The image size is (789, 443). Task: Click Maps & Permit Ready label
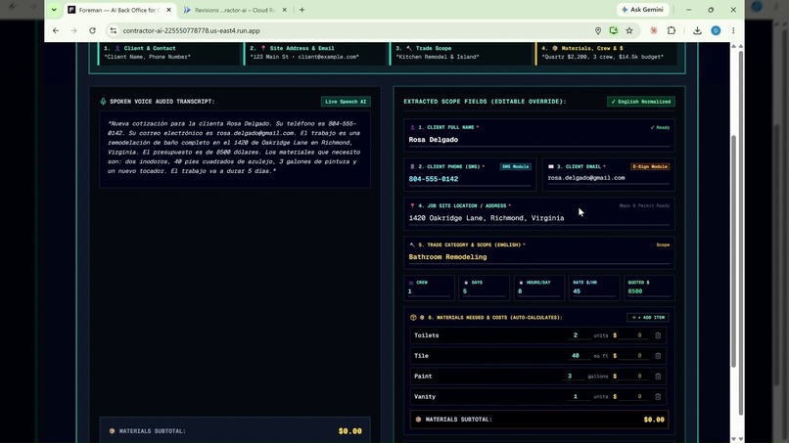(x=644, y=205)
